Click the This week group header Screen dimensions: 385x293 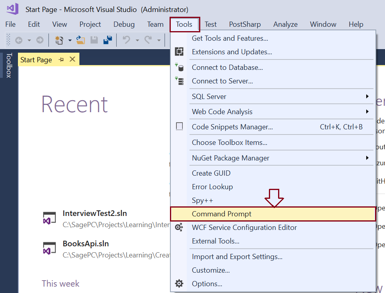coord(60,283)
